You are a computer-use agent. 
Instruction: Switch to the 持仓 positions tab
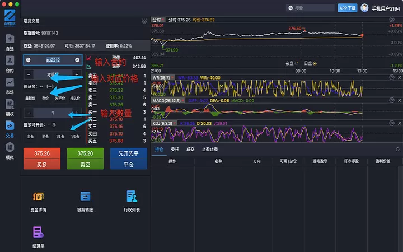coord(159,150)
